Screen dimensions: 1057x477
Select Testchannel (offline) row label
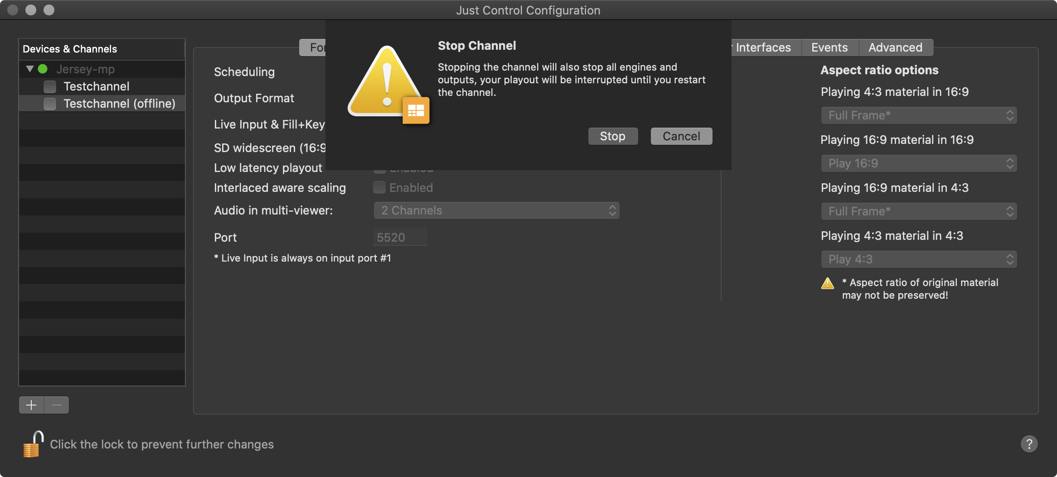click(119, 104)
